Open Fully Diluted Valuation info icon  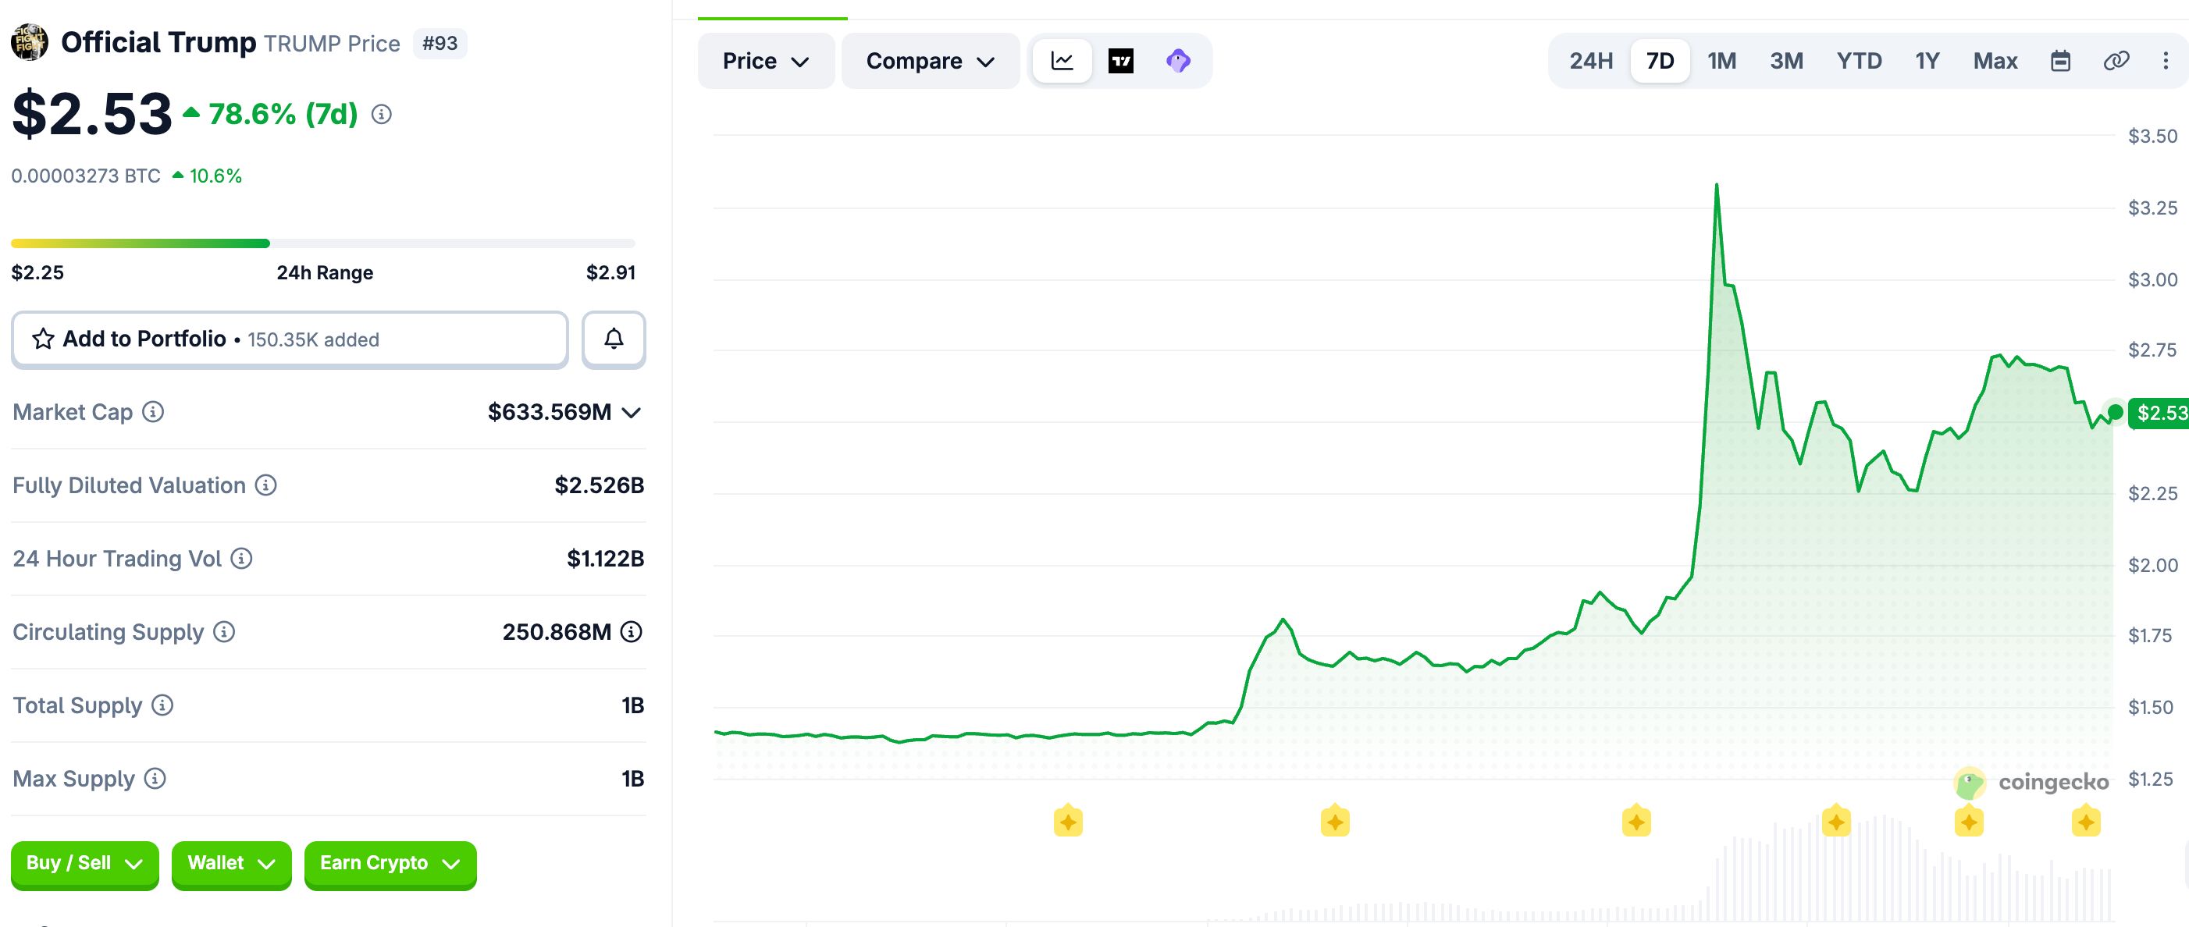266,485
